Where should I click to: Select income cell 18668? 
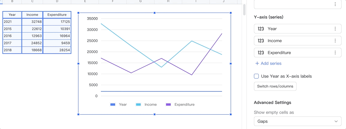[32, 50]
